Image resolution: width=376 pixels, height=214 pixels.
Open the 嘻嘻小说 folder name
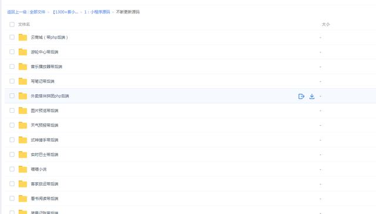point(39,169)
